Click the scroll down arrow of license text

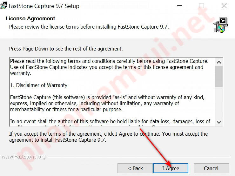[219, 122]
